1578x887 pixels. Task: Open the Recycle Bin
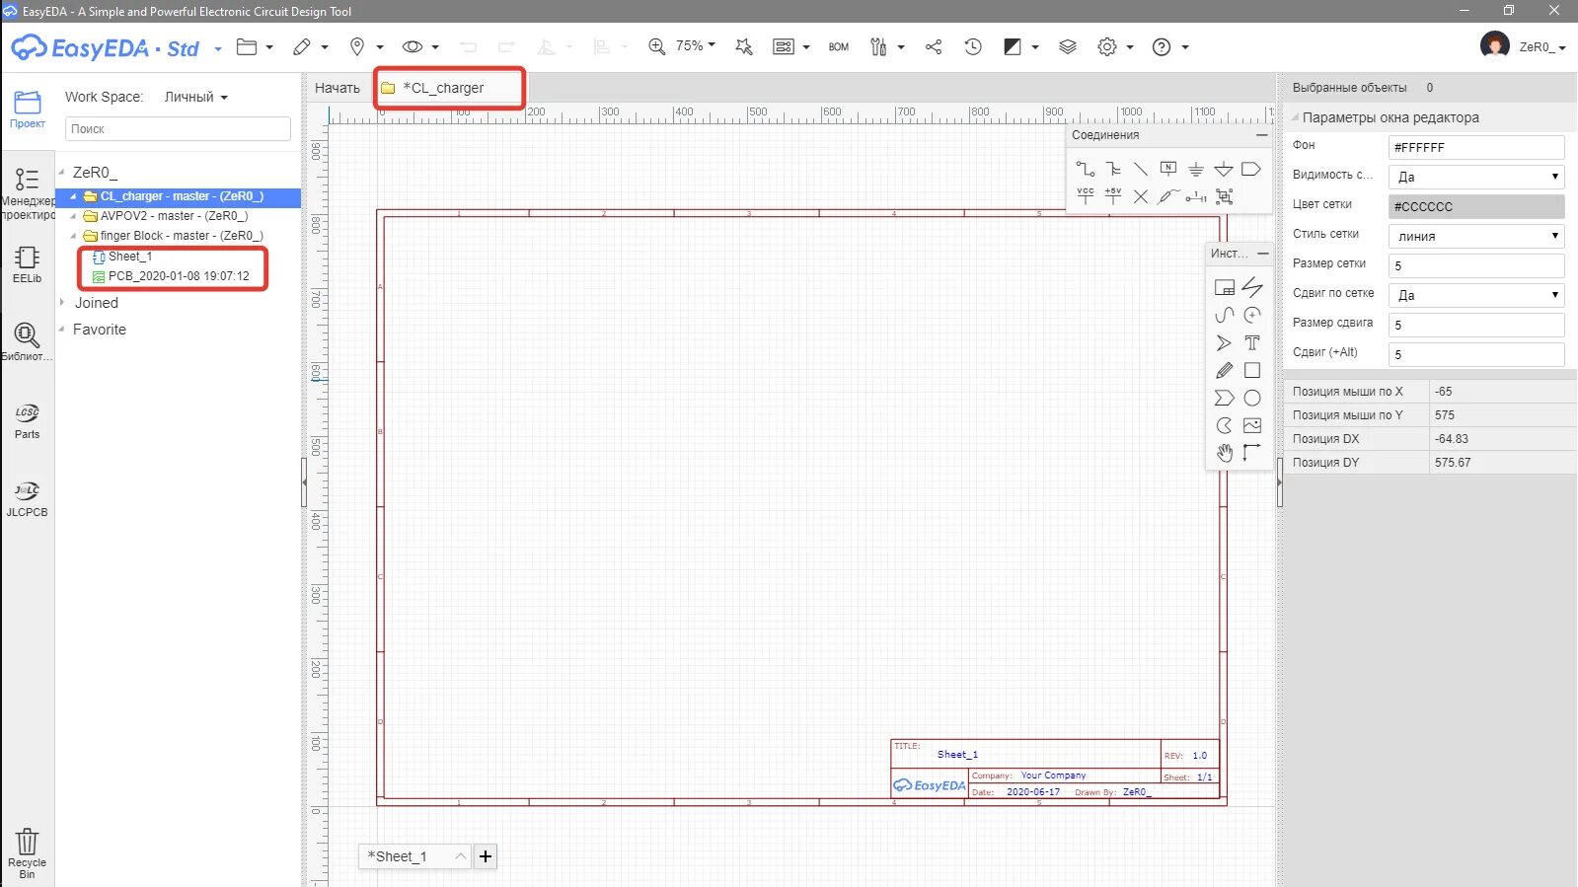click(x=28, y=852)
